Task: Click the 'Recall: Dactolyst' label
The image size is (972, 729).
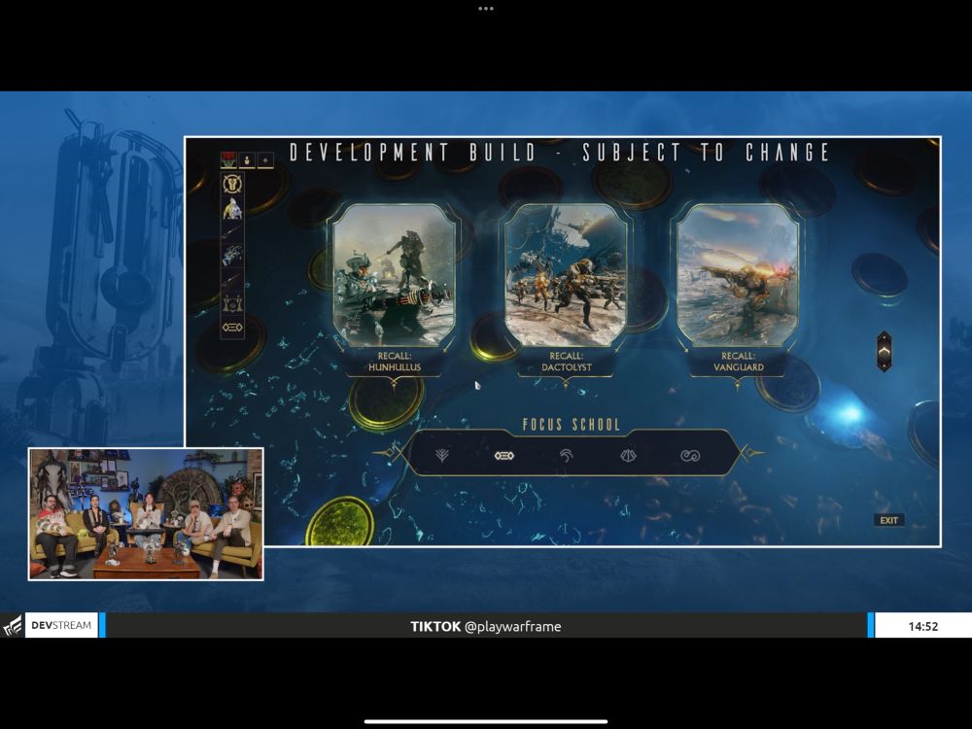Action: point(566,362)
